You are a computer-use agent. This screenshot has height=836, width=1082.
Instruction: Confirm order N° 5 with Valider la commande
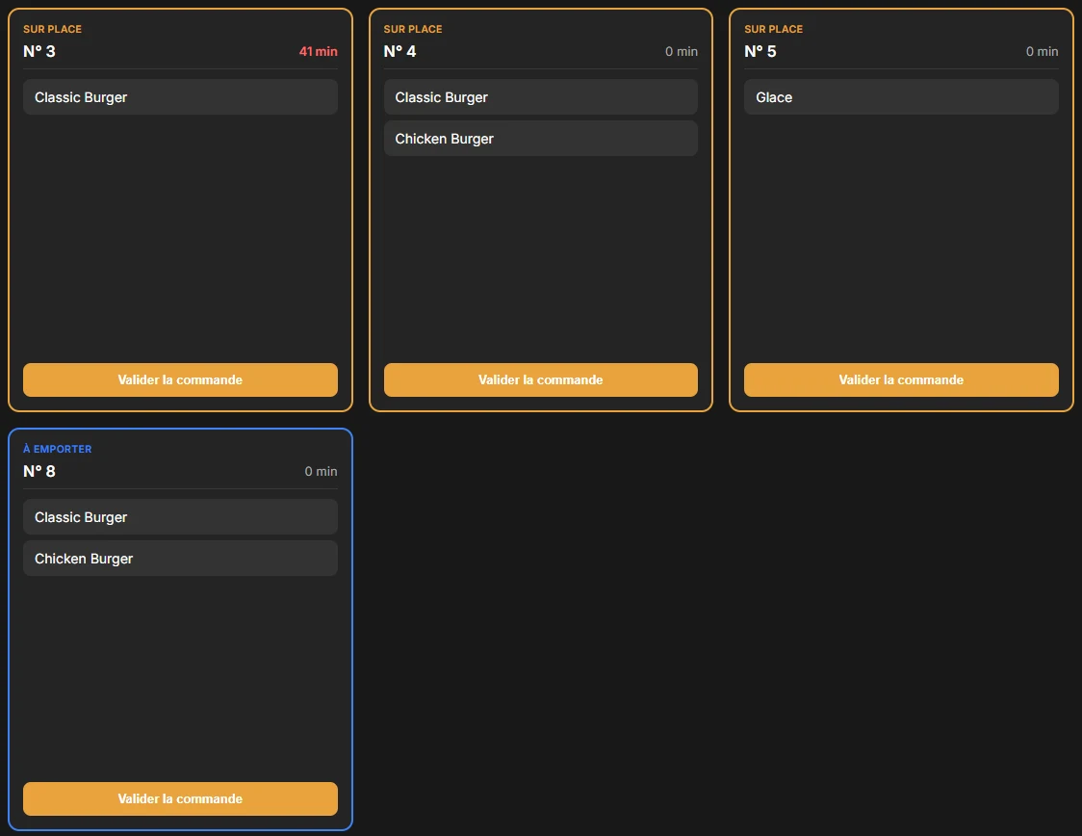point(901,379)
